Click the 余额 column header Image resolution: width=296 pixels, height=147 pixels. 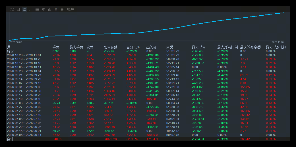pyautogui.click(x=169, y=47)
